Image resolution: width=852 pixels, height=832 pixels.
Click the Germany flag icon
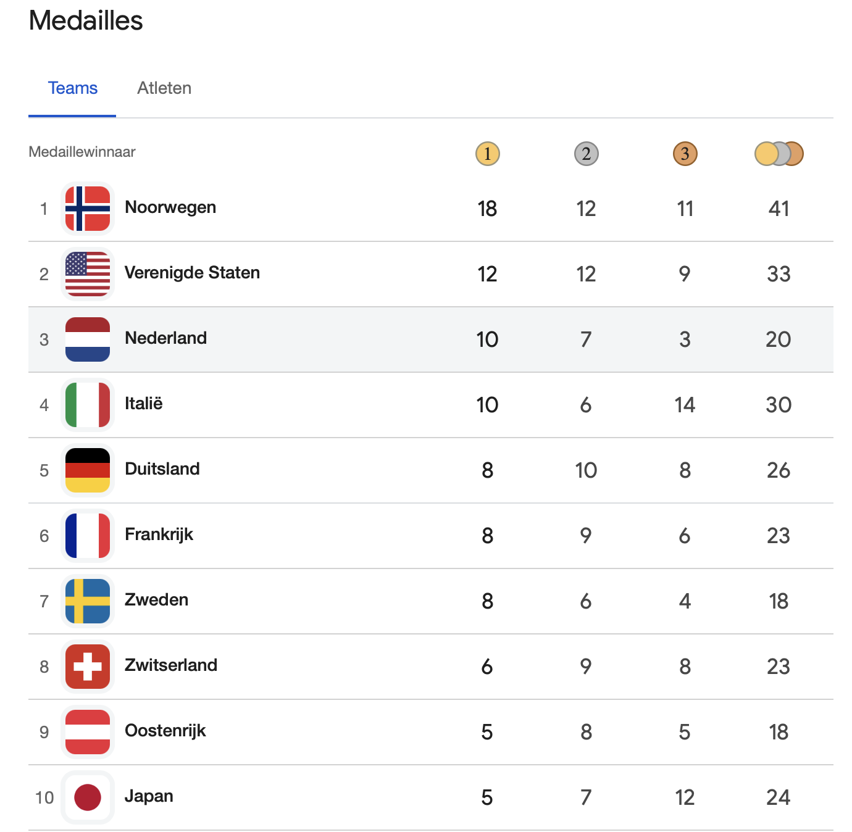pyautogui.click(x=88, y=470)
